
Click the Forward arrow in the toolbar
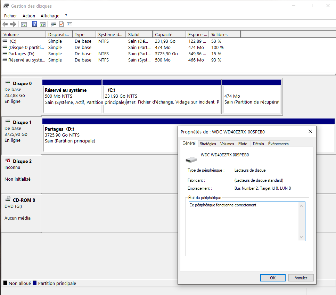(x=13, y=24)
